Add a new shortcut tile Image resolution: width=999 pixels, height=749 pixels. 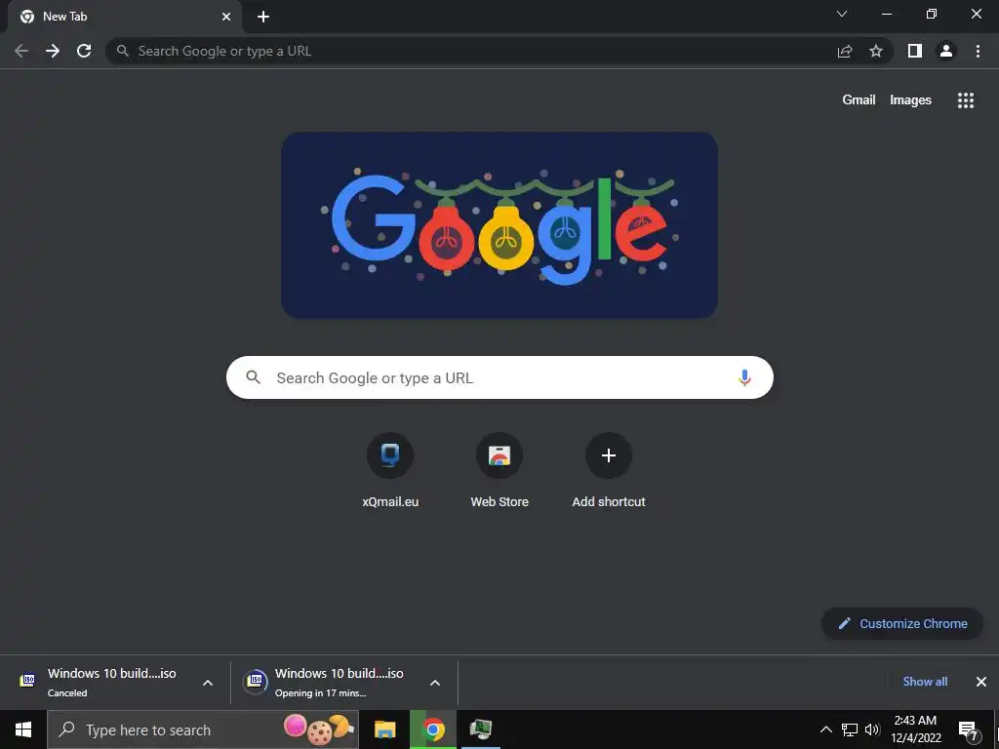point(609,470)
